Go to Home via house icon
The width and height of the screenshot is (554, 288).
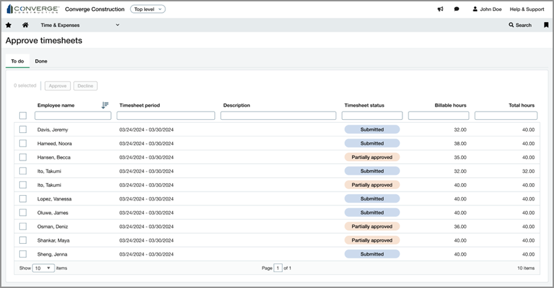(25, 25)
